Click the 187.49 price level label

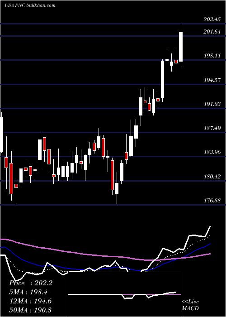pyautogui.click(x=212, y=128)
